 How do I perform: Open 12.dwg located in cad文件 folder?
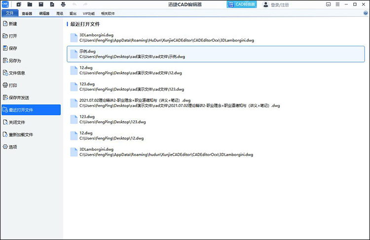[216, 70]
